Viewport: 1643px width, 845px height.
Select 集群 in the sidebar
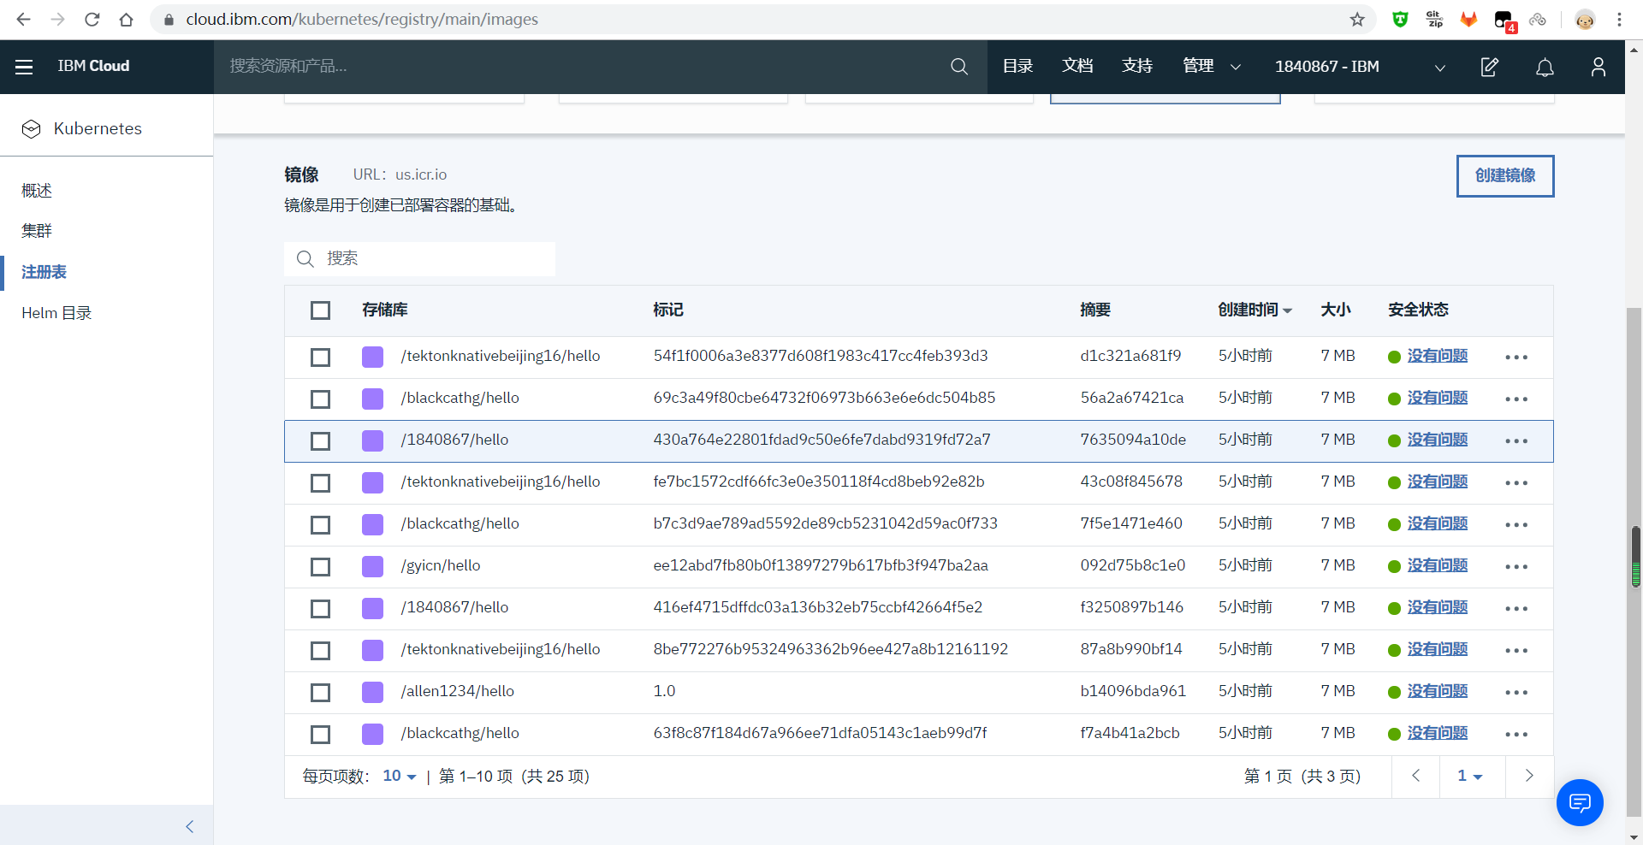[x=37, y=231]
